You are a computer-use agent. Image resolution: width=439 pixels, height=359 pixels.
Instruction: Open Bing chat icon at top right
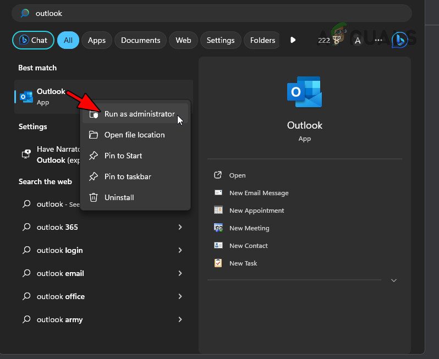[x=400, y=40]
